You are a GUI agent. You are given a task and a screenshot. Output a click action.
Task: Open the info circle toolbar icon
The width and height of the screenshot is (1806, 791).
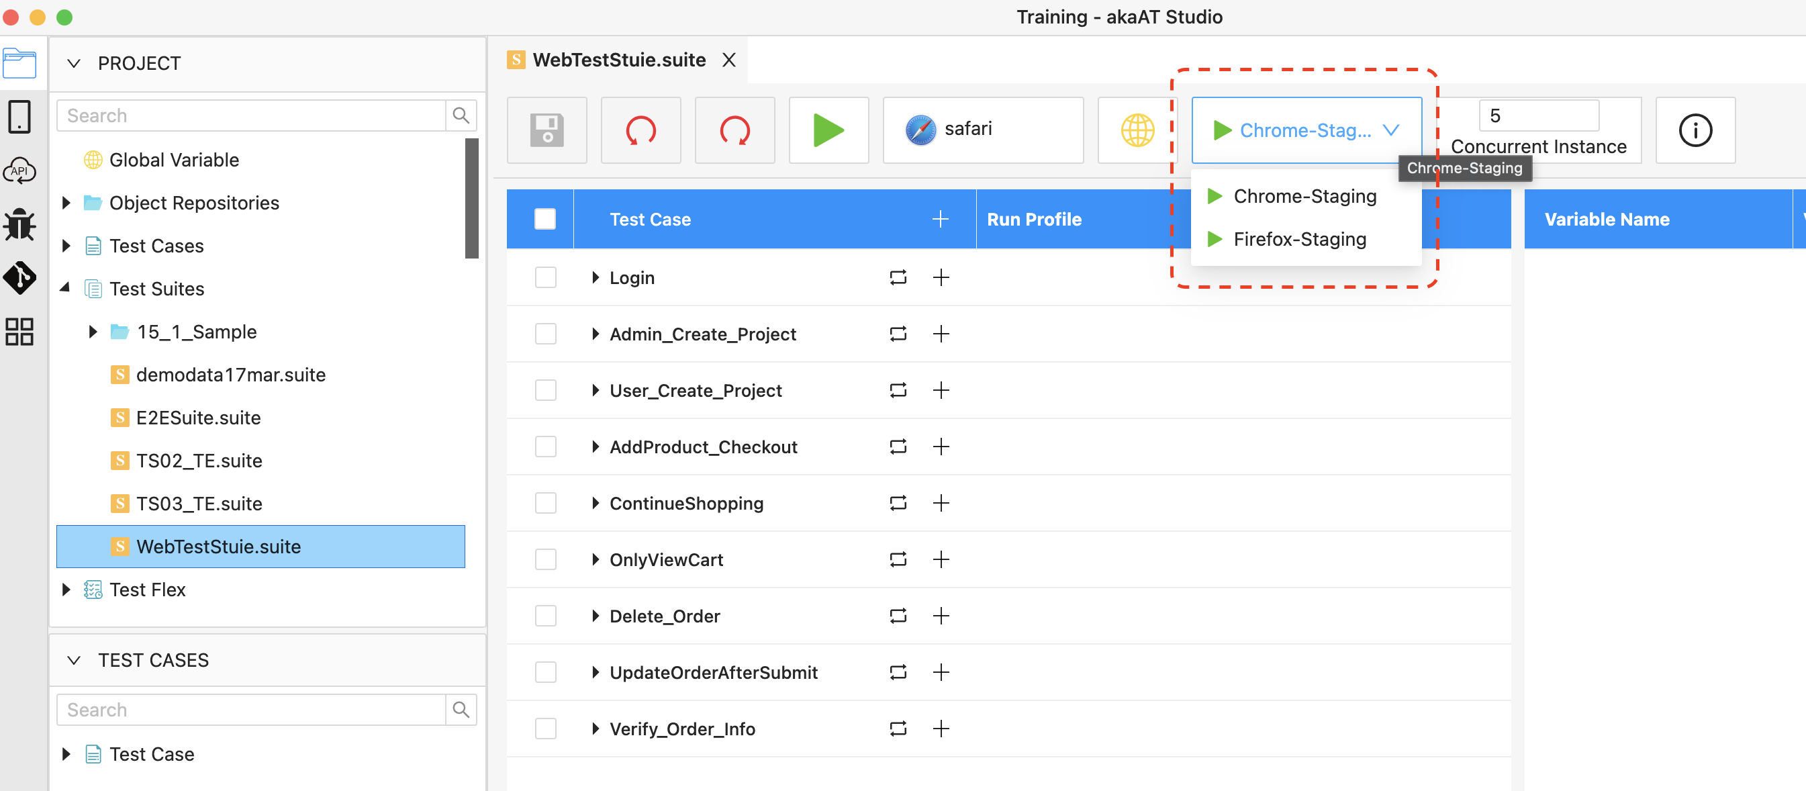pos(1695,130)
